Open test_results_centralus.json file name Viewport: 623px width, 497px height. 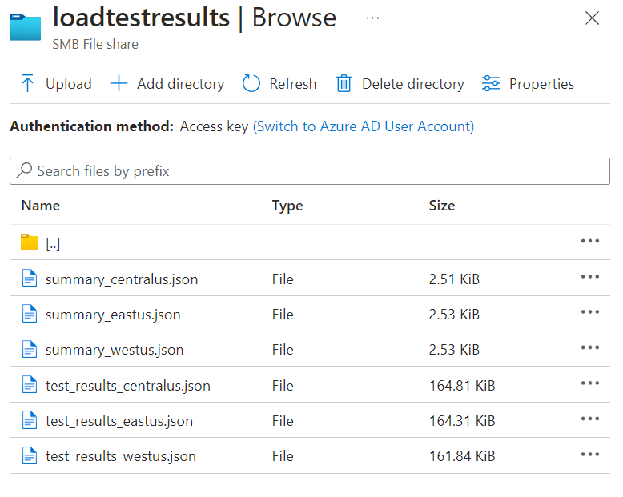(x=128, y=386)
